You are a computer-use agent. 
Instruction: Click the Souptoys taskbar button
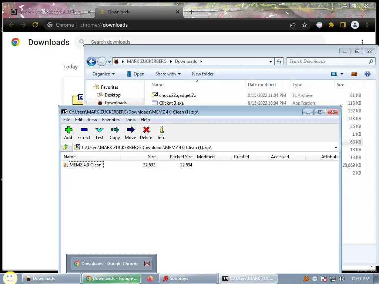coord(188,278)
